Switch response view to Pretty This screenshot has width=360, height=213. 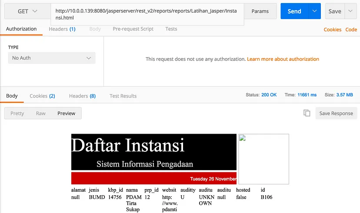click(17, 113)
